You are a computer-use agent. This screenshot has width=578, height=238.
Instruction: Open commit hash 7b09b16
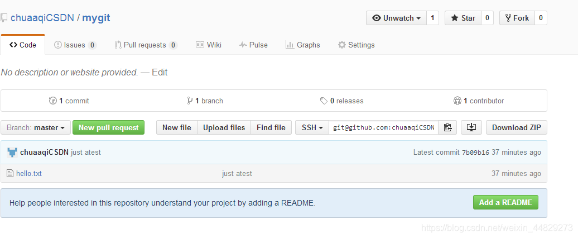pos(475,153)
